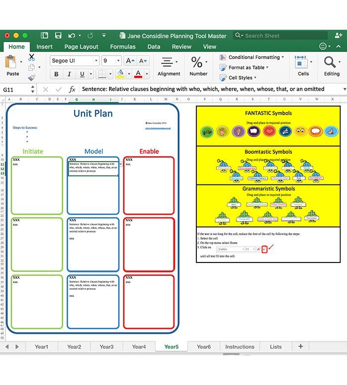The width and height of the screenshot is (347, 385).
Task: Collapse the ribbon with the chevron
Action: click(339, 46)
